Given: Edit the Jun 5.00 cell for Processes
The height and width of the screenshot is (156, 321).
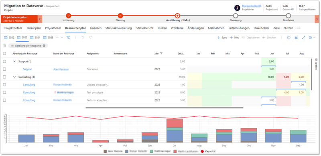Looking at the screenshot, I should [x=268, y=69].
